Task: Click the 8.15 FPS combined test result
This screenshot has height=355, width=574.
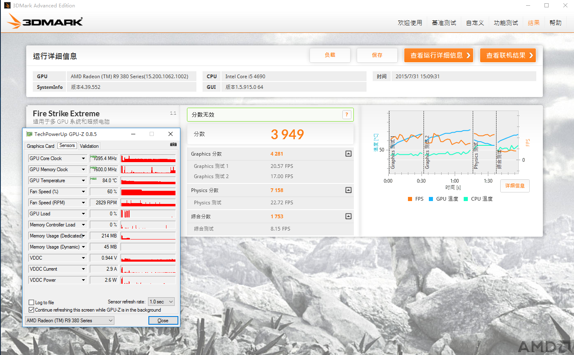Action: [x=280, y=229]
